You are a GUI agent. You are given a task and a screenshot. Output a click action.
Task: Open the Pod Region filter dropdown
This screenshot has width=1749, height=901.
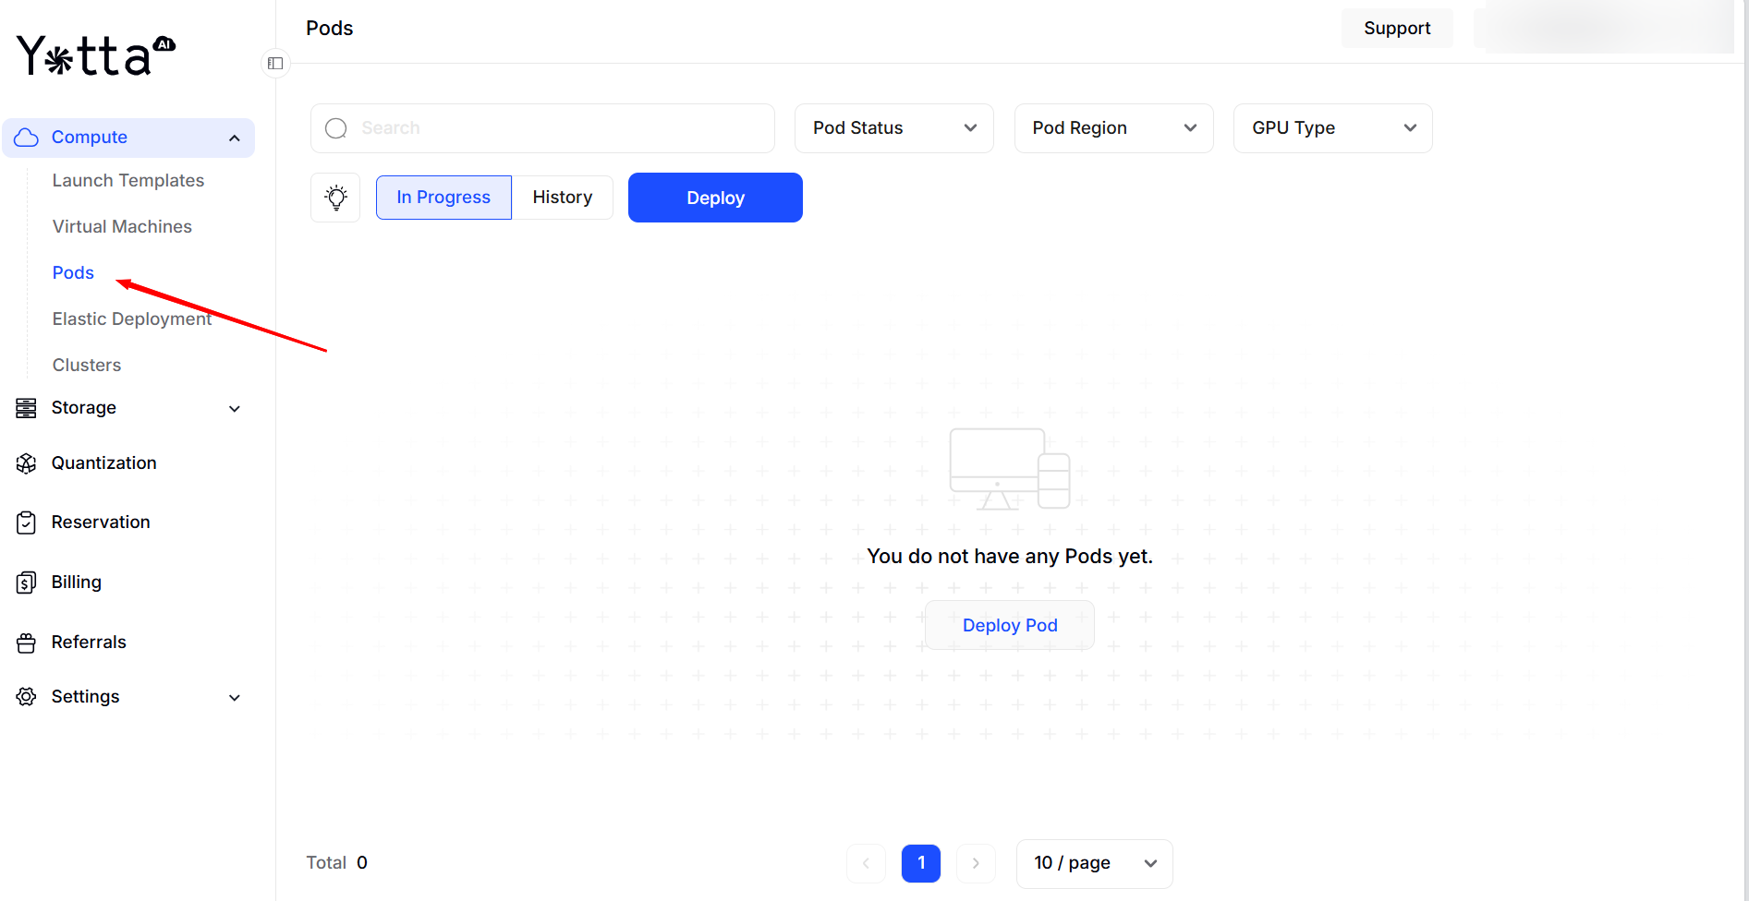coord(1113,128)
